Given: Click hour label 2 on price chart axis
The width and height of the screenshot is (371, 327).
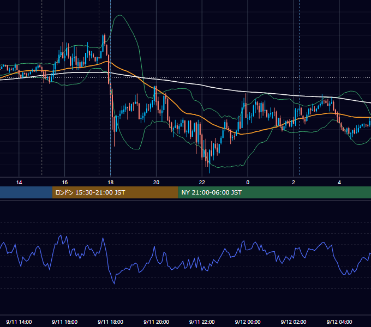Looking at the screenshot, I should click(x=294, y=183).
